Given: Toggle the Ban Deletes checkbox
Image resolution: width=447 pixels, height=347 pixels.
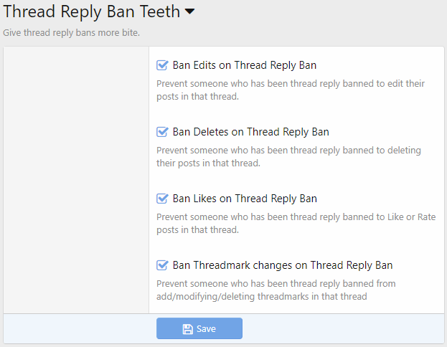Looking at the screenshot, I should pyautogui.click(x=162, y=132).
